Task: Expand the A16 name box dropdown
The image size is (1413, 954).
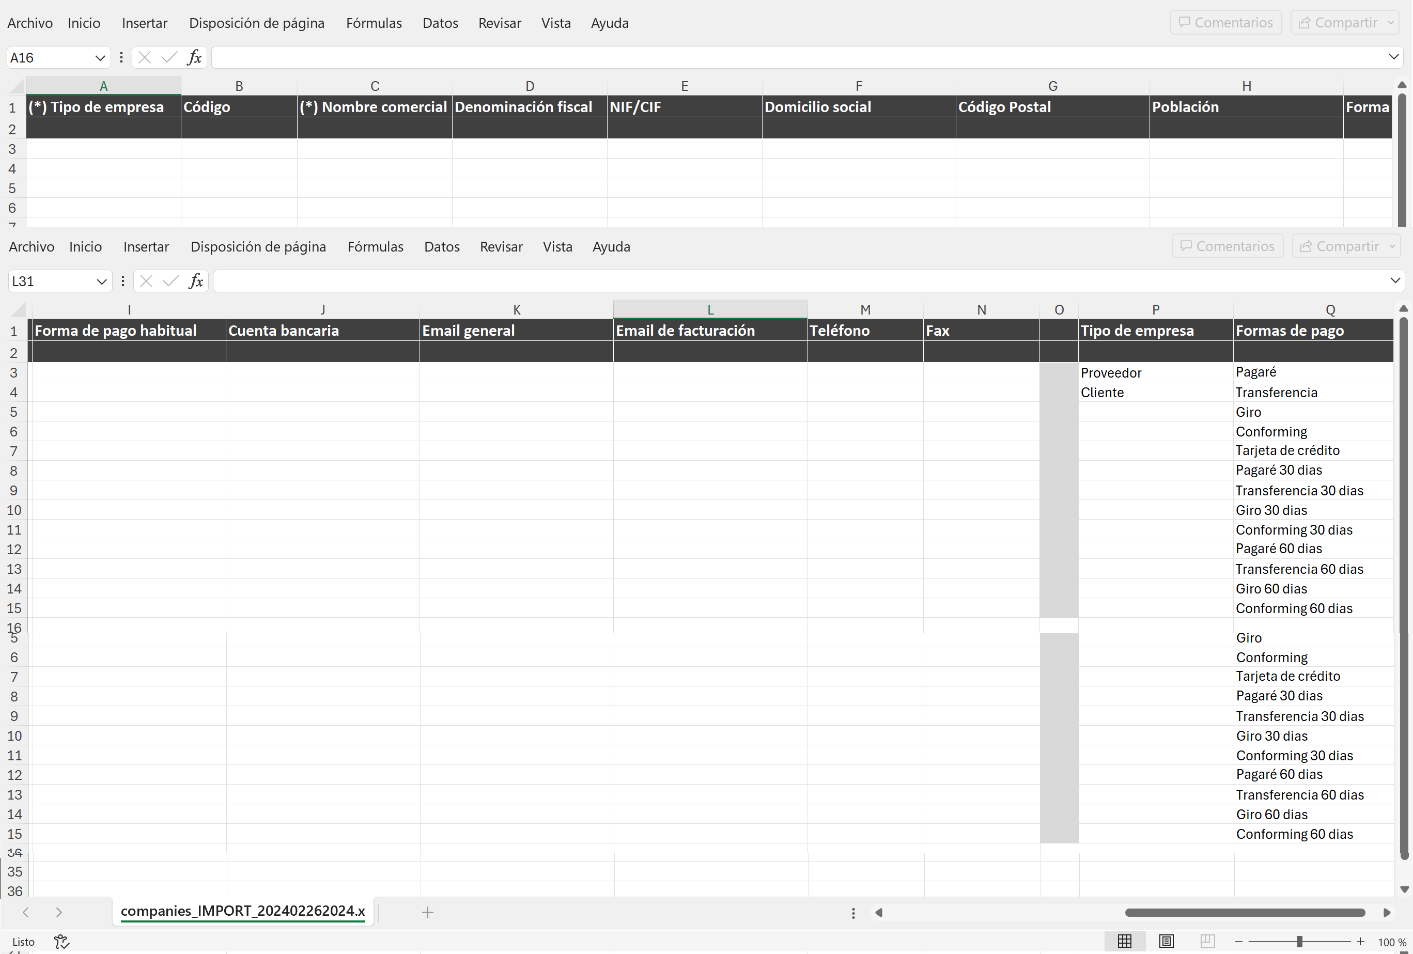Action: click(100, 58)
